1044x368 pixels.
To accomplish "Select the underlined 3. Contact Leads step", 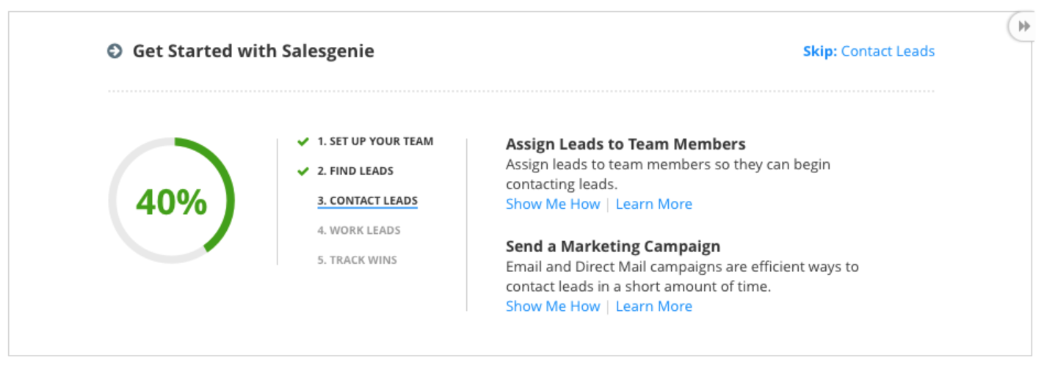I will (367, 201).
